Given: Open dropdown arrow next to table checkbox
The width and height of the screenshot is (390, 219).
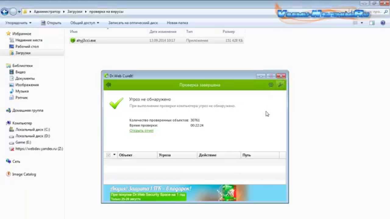Looking at the screenshot, I should tap(115, 155).
